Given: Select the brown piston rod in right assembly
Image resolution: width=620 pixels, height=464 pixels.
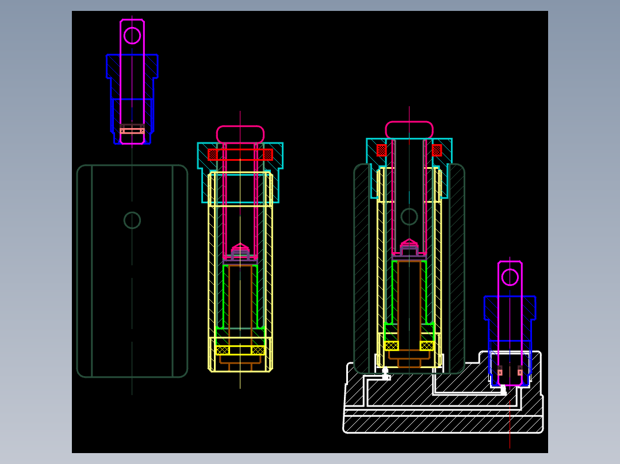Looking at the screenshot, I should point(409,314).
